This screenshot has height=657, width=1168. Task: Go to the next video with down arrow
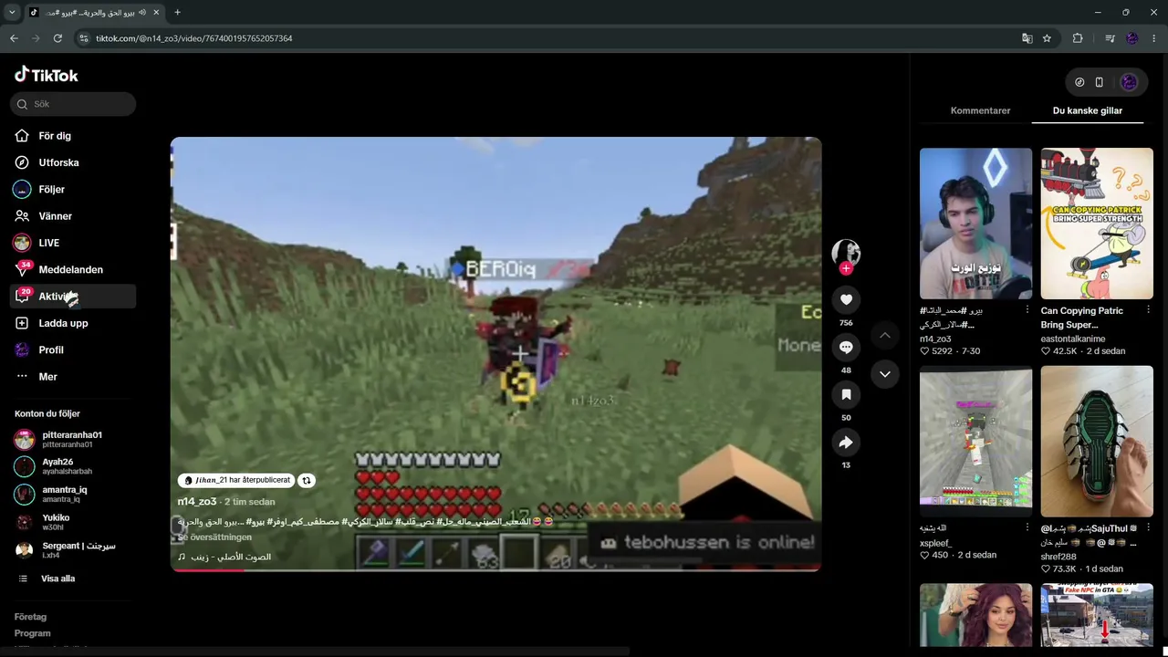coord(885,374)
